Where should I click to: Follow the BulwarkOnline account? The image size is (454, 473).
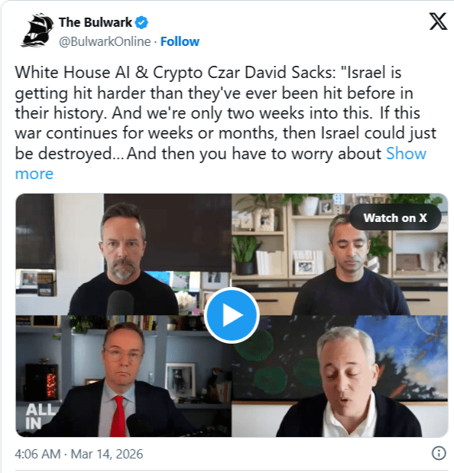click(180, 41)
